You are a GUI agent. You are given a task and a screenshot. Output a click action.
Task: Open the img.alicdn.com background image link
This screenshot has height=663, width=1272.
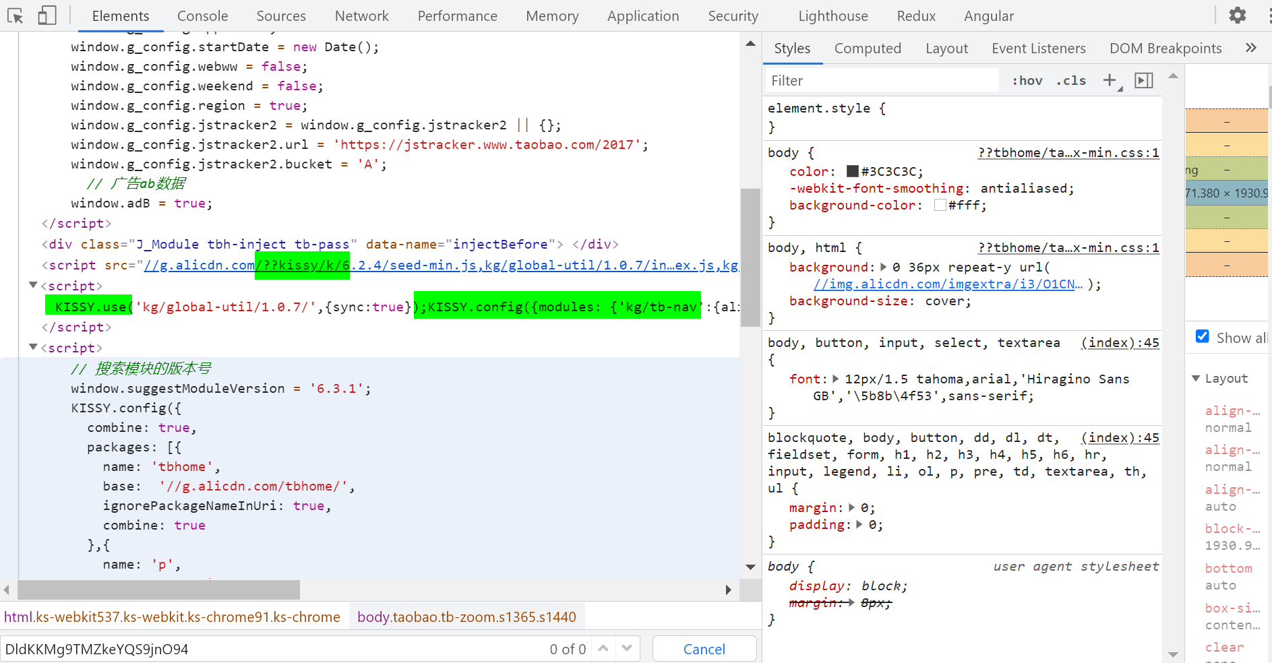(948, 284)
